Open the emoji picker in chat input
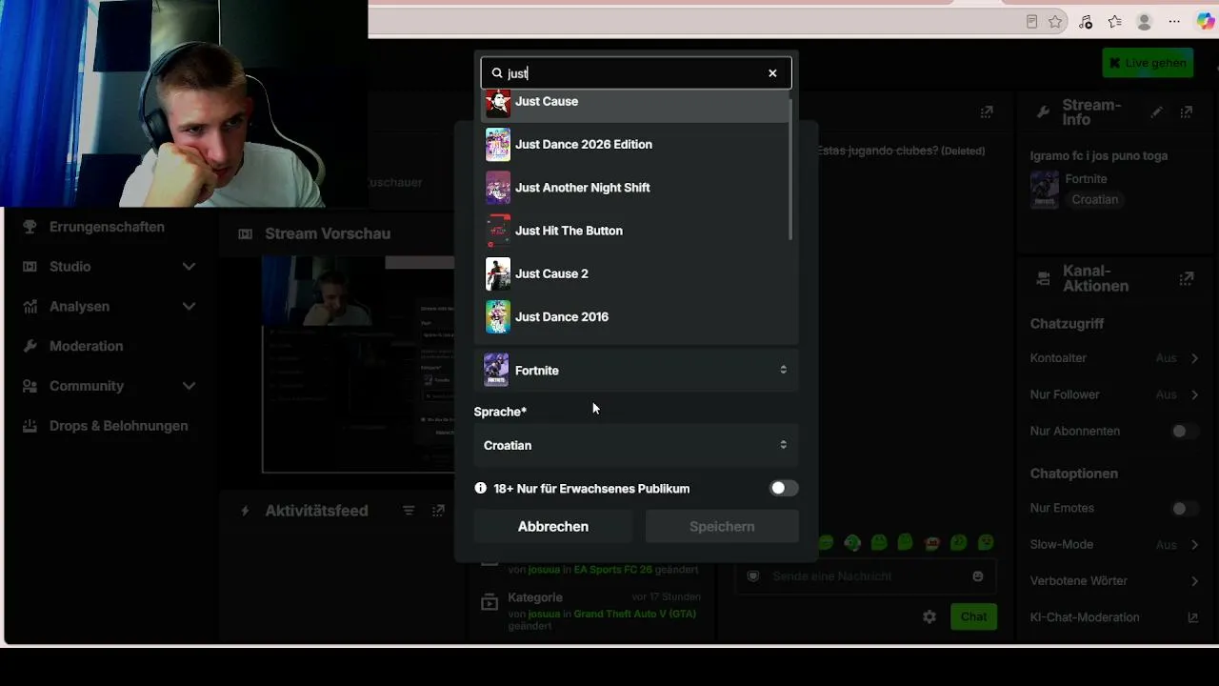The image size is (1219, 686). pos(977,576)
